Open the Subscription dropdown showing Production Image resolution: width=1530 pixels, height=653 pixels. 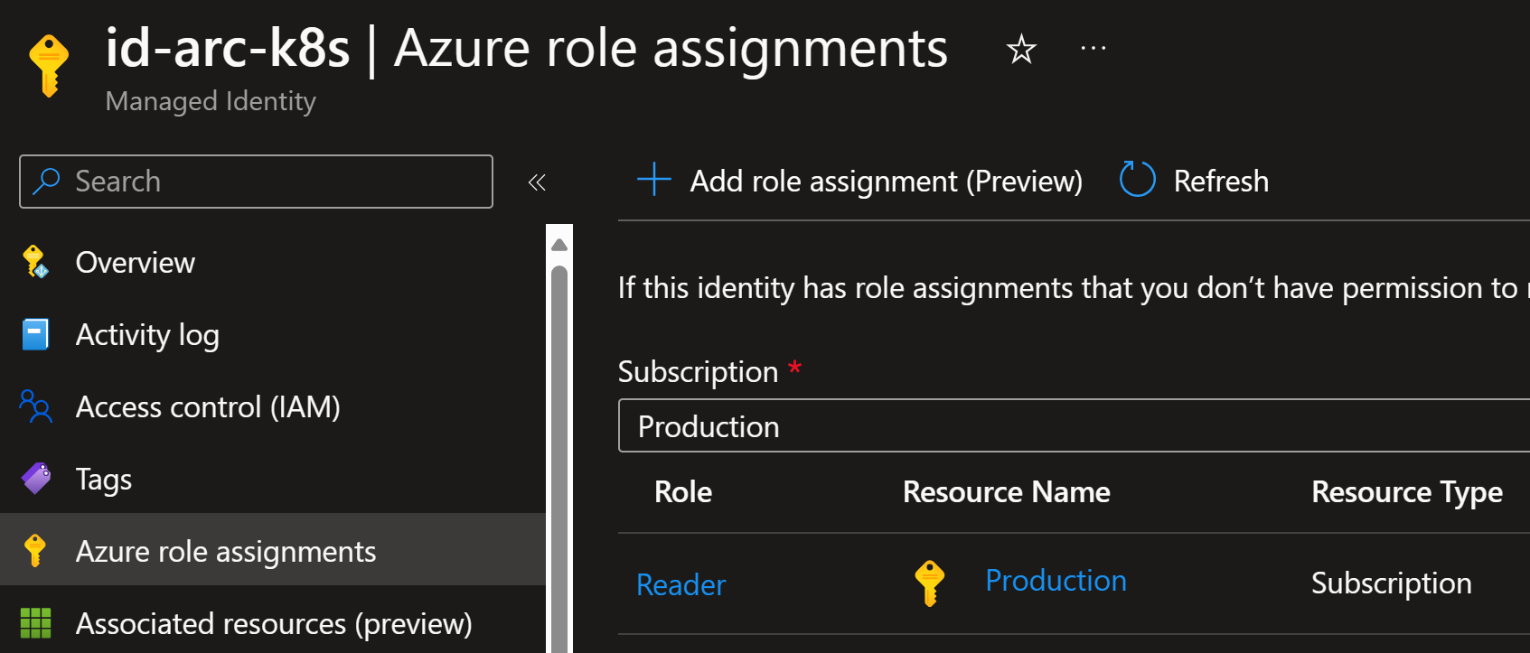pyautogui.click(x=1074, y=425)
